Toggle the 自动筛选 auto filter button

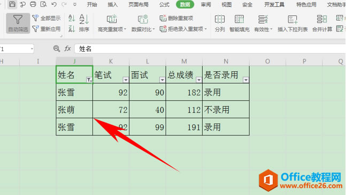coord(18,23)
